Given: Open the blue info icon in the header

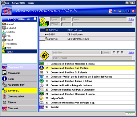Looking at the screenshot, I should click(129, 11).
